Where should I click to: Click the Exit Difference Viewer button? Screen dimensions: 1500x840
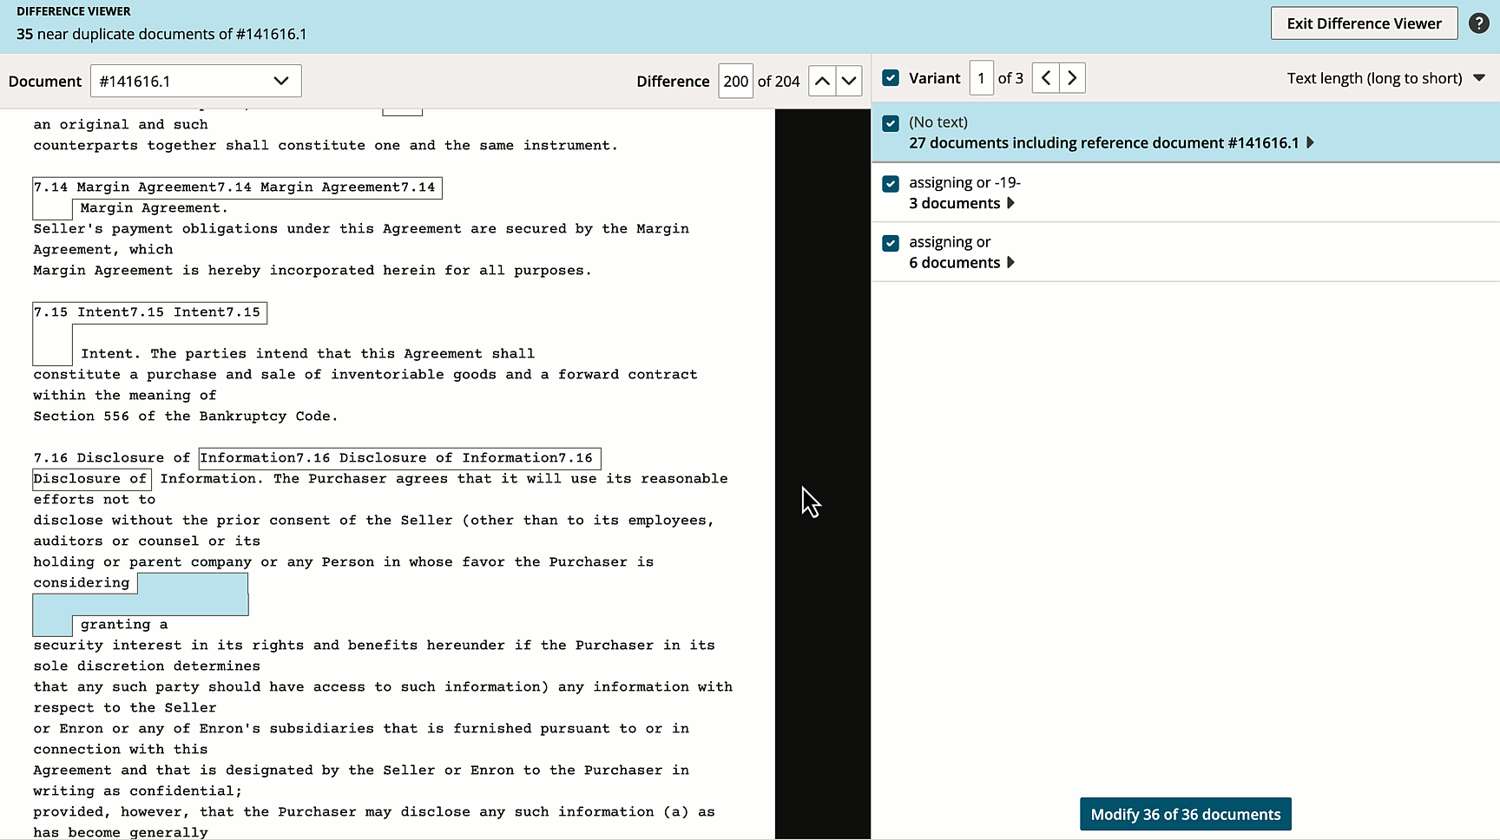[x=1364, y=23]
